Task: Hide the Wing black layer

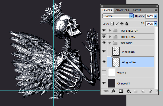Action: 104,51
